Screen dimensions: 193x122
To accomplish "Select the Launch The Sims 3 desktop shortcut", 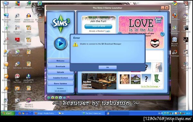I will 40,6.
